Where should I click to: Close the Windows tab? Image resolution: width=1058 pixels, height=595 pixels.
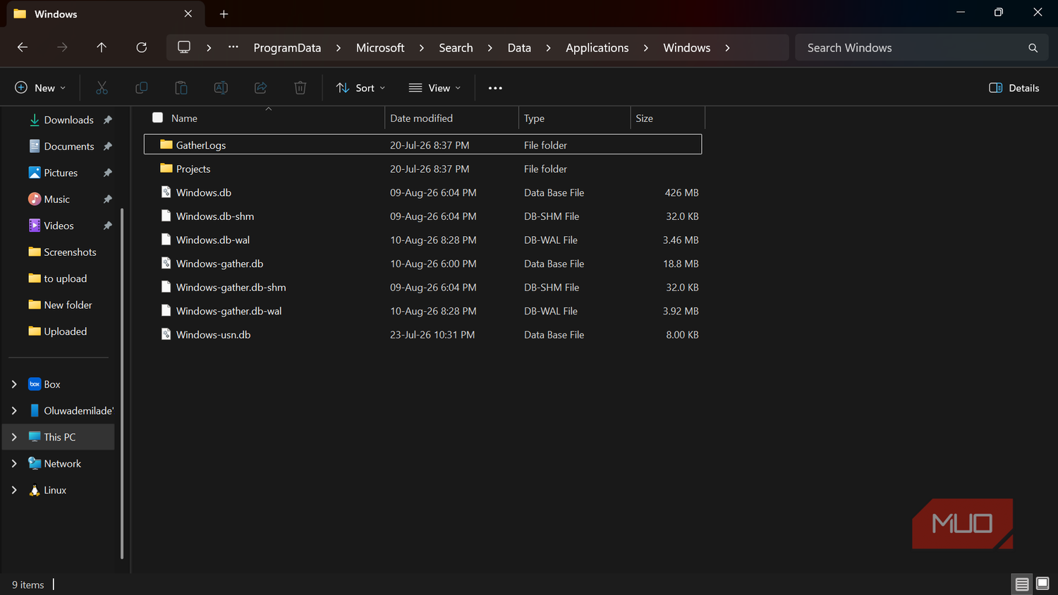[188, 14]
